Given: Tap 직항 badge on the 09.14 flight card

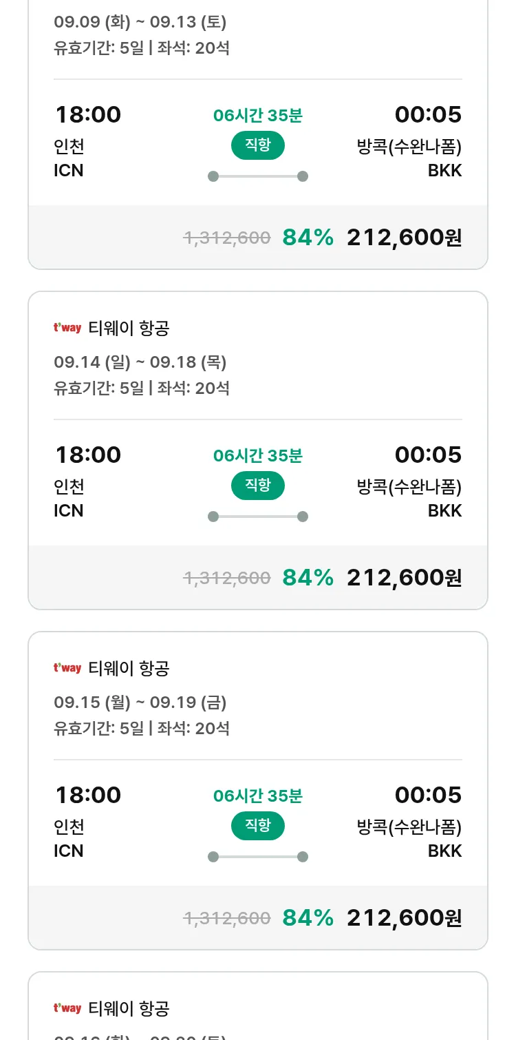Looking at the screenshot, I should pos(257,486).
